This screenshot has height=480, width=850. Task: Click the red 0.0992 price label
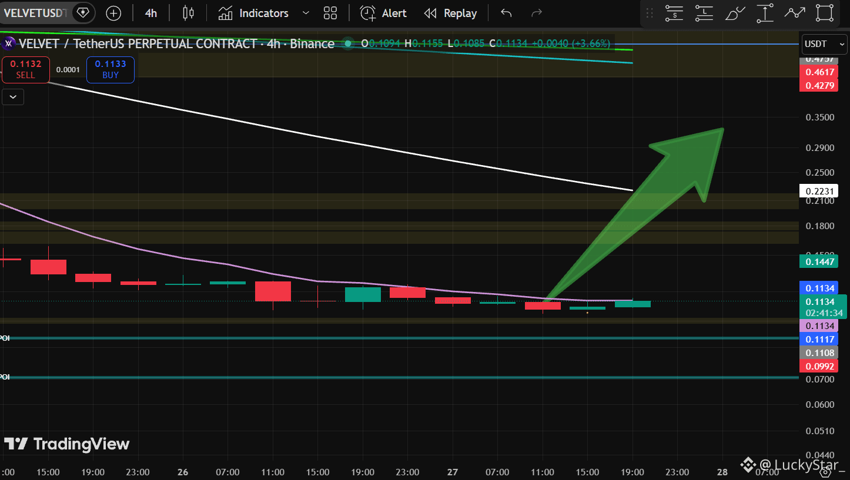(x=820, y=366)
